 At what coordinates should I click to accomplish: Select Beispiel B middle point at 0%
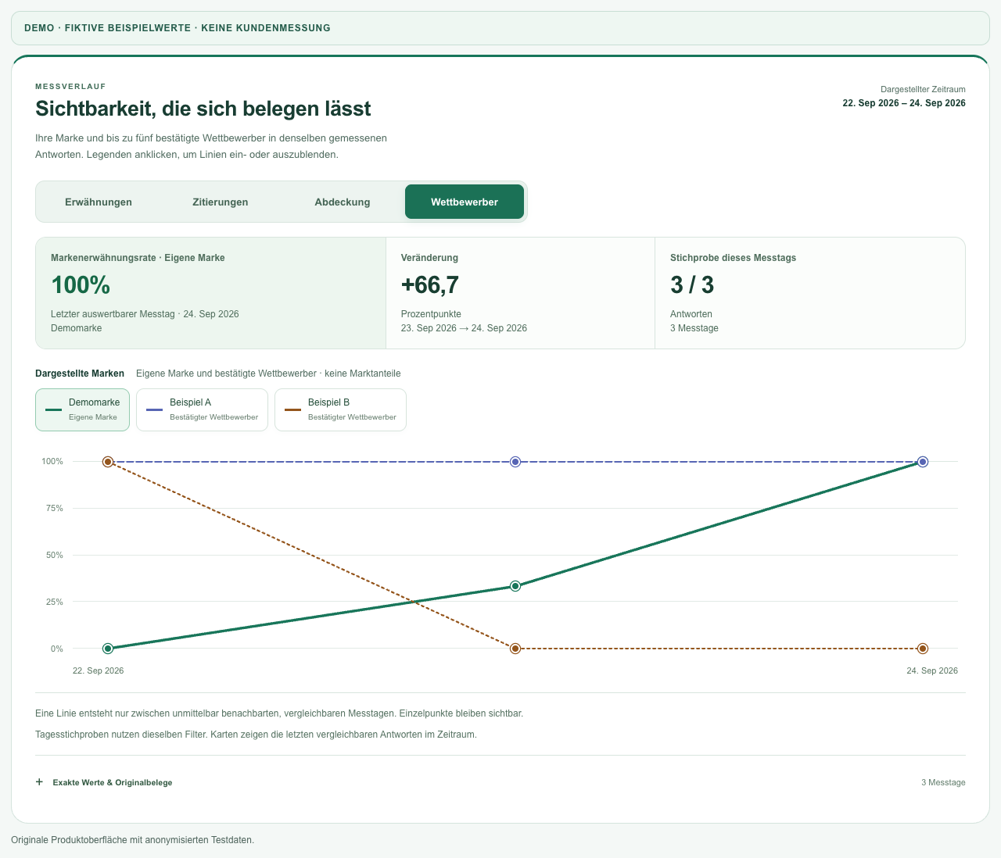515,649
